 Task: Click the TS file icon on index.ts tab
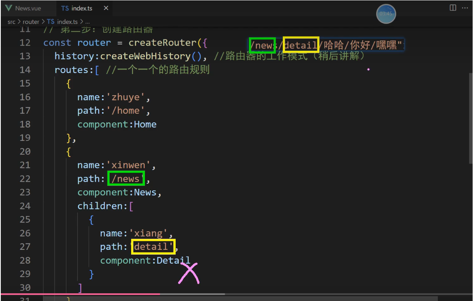[65, 8]
